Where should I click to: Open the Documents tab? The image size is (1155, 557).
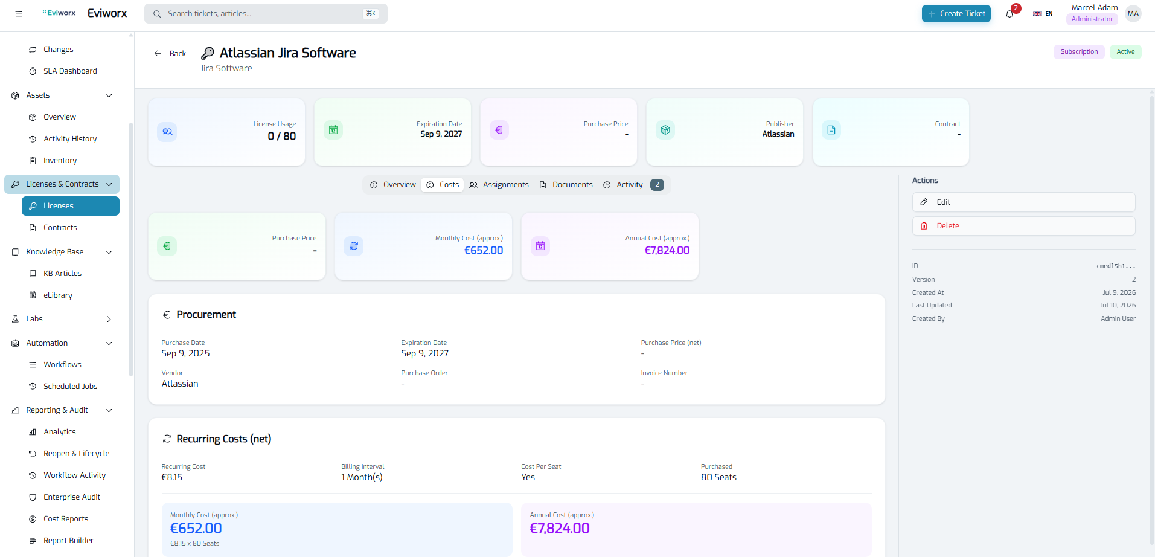click(x=566, y=185)
